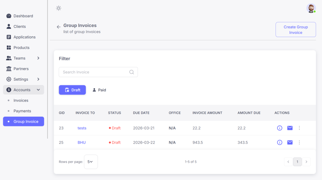This screenshot has height=180, width=322.
Task: Open the BHU invoice link
Action: (82, 143)
